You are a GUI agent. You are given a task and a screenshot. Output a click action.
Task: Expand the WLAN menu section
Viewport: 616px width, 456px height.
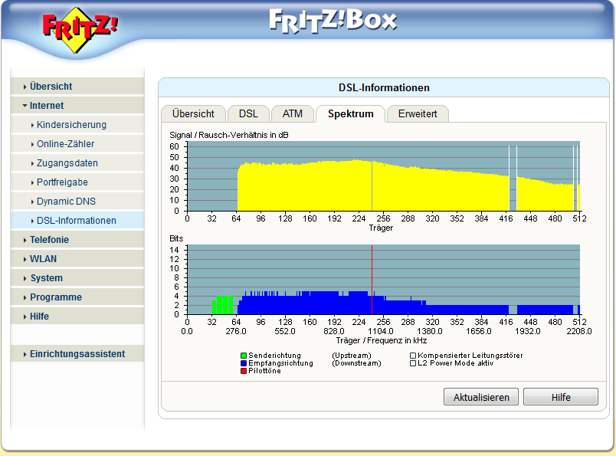[x=43, y=259]
